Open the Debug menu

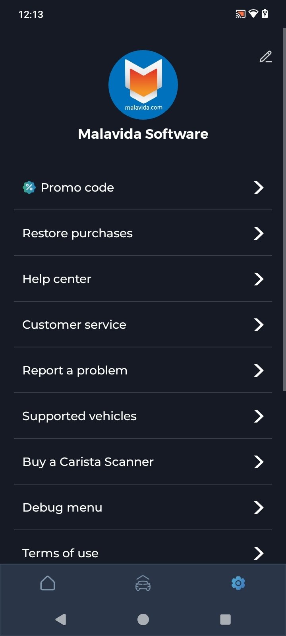pyautogui.click(x=62, y=508)
